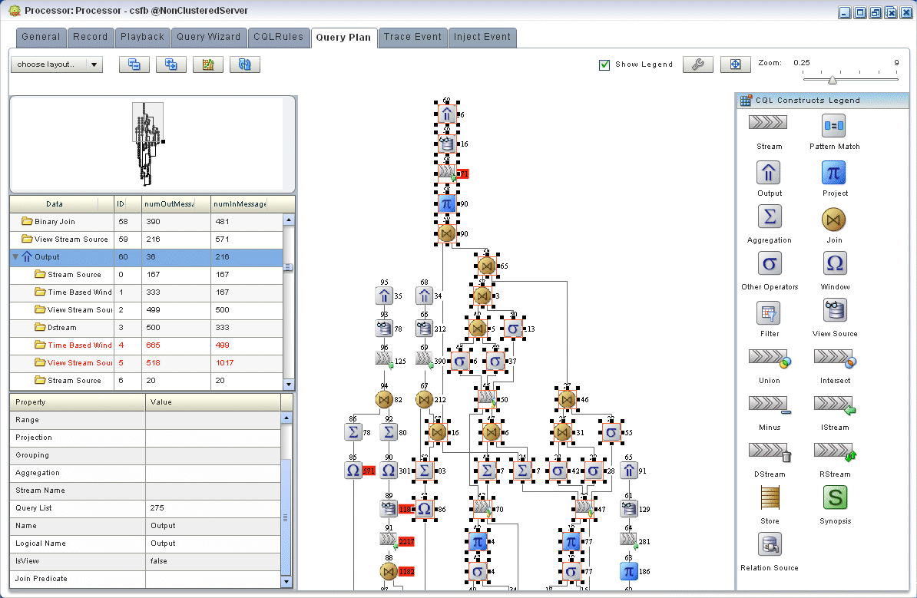The width and height of the screenshot is (917, 598).
Task: Click the first overlapping-windows toolbar button
Action: click(134, 64)
